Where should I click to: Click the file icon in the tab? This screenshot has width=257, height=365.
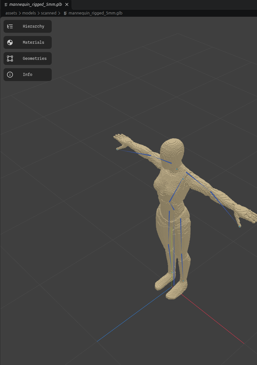[6, 5]
